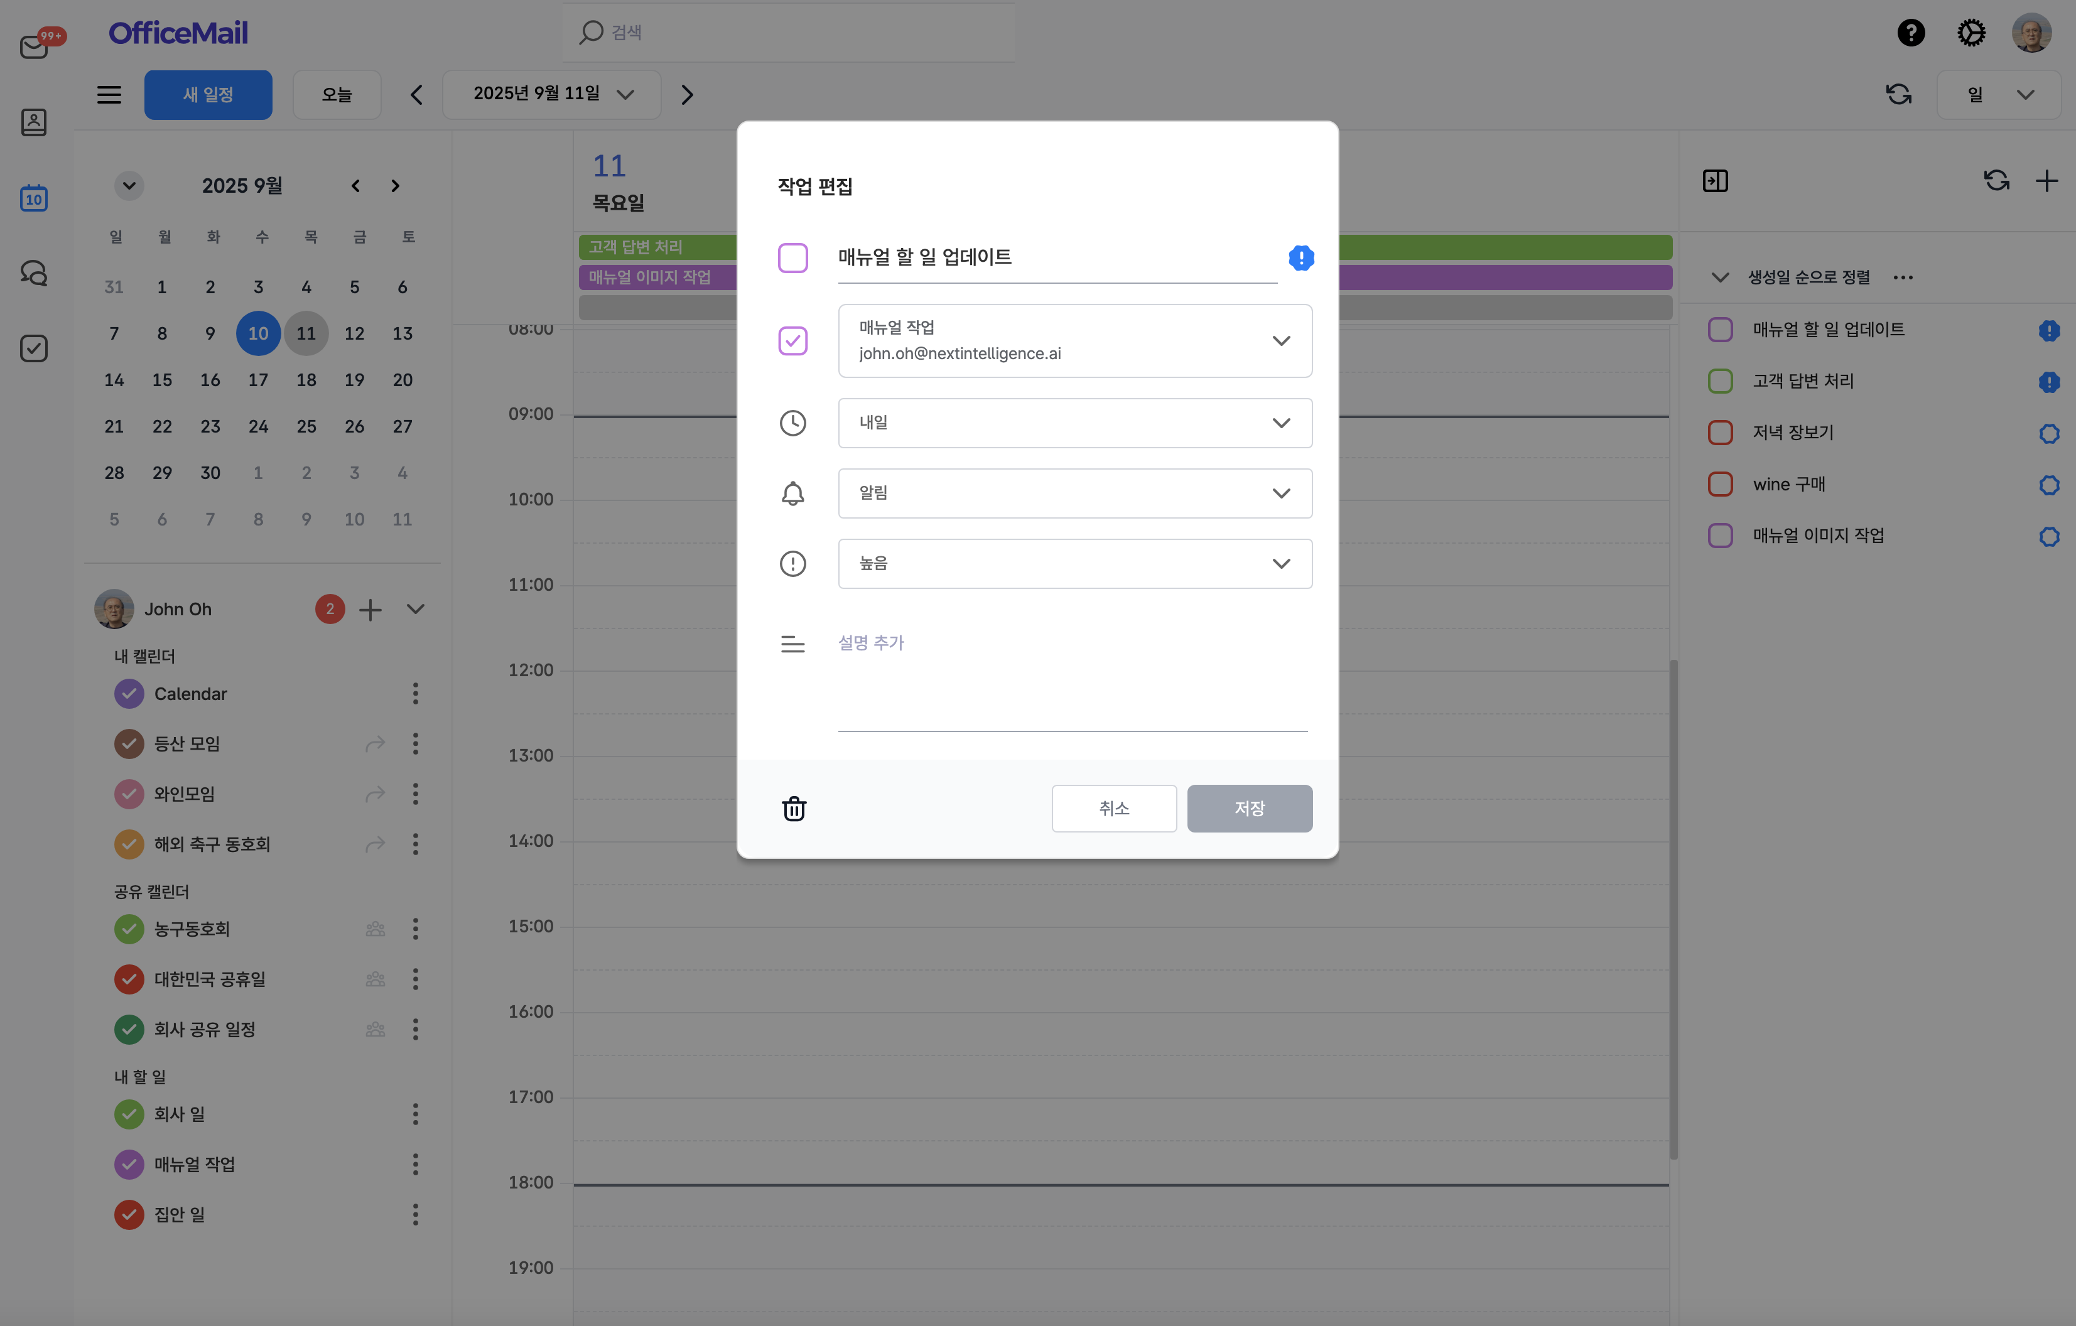Mark 매뉴얼 할 일 업데이트 complete in dialog
The width and height of the screenshot is (2076, 1326).
point(792,258)
